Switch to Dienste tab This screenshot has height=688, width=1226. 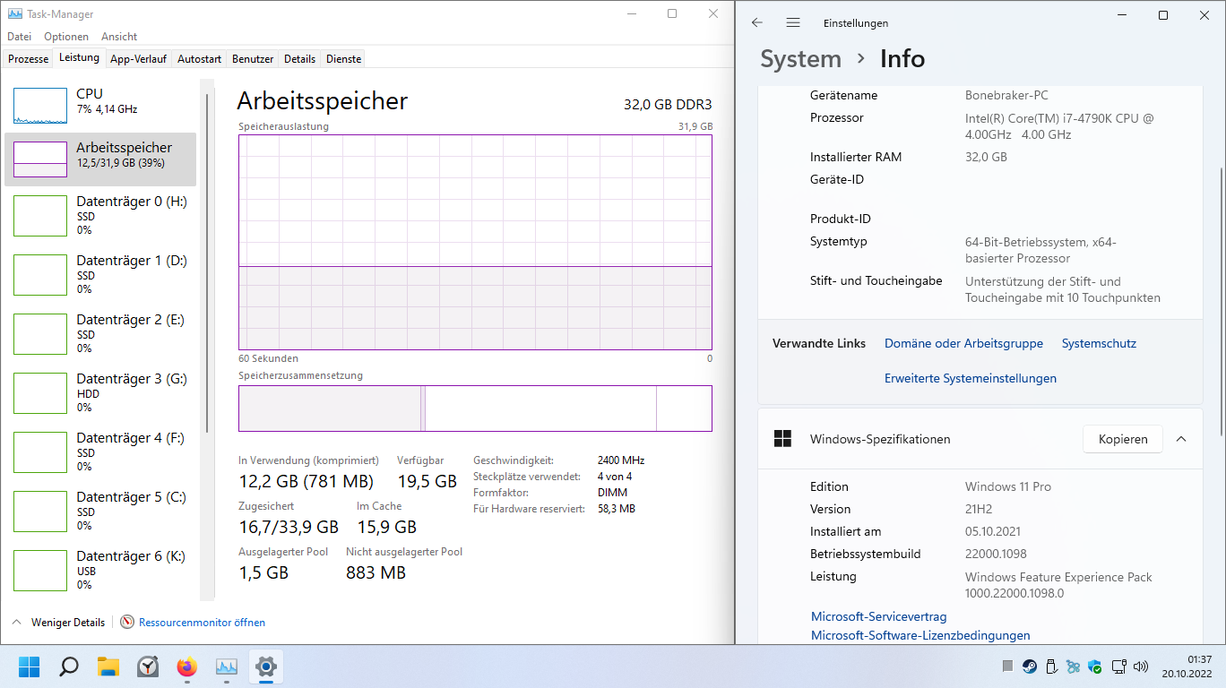click(x=343, y=59)
